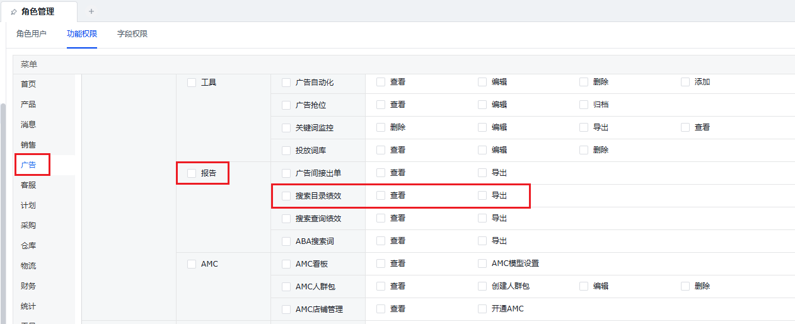Switch to the 角色用户 tab

[x=32, y=34]
